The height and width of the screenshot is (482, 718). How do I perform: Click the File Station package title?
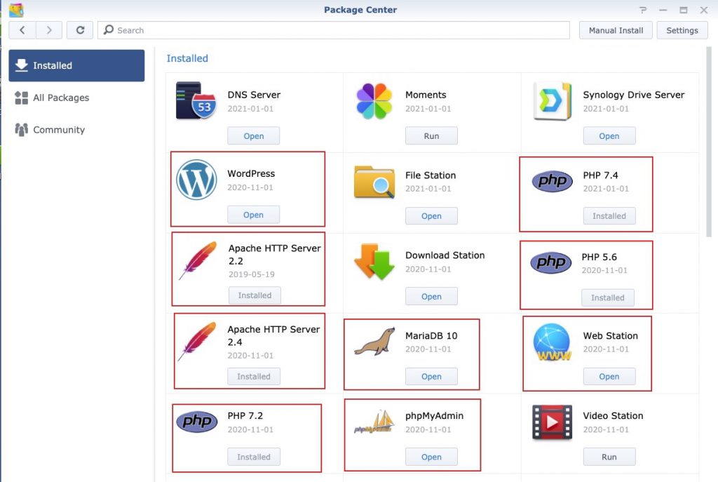pos(431,175)
